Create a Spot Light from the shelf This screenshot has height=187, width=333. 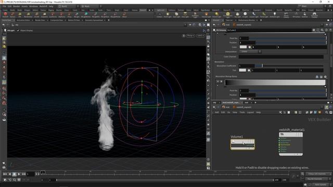(176, 15)
